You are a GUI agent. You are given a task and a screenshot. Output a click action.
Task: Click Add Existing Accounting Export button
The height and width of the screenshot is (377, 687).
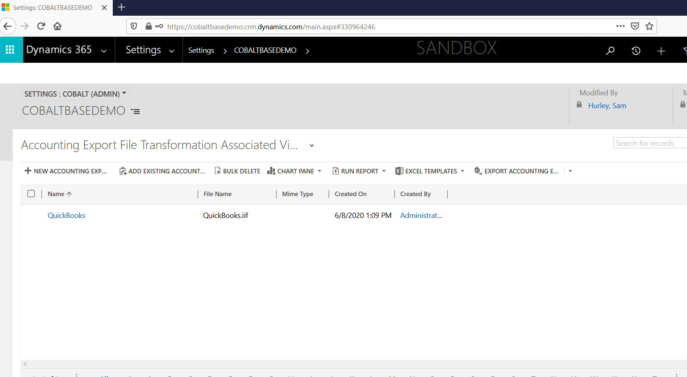(x=162, y=171)
